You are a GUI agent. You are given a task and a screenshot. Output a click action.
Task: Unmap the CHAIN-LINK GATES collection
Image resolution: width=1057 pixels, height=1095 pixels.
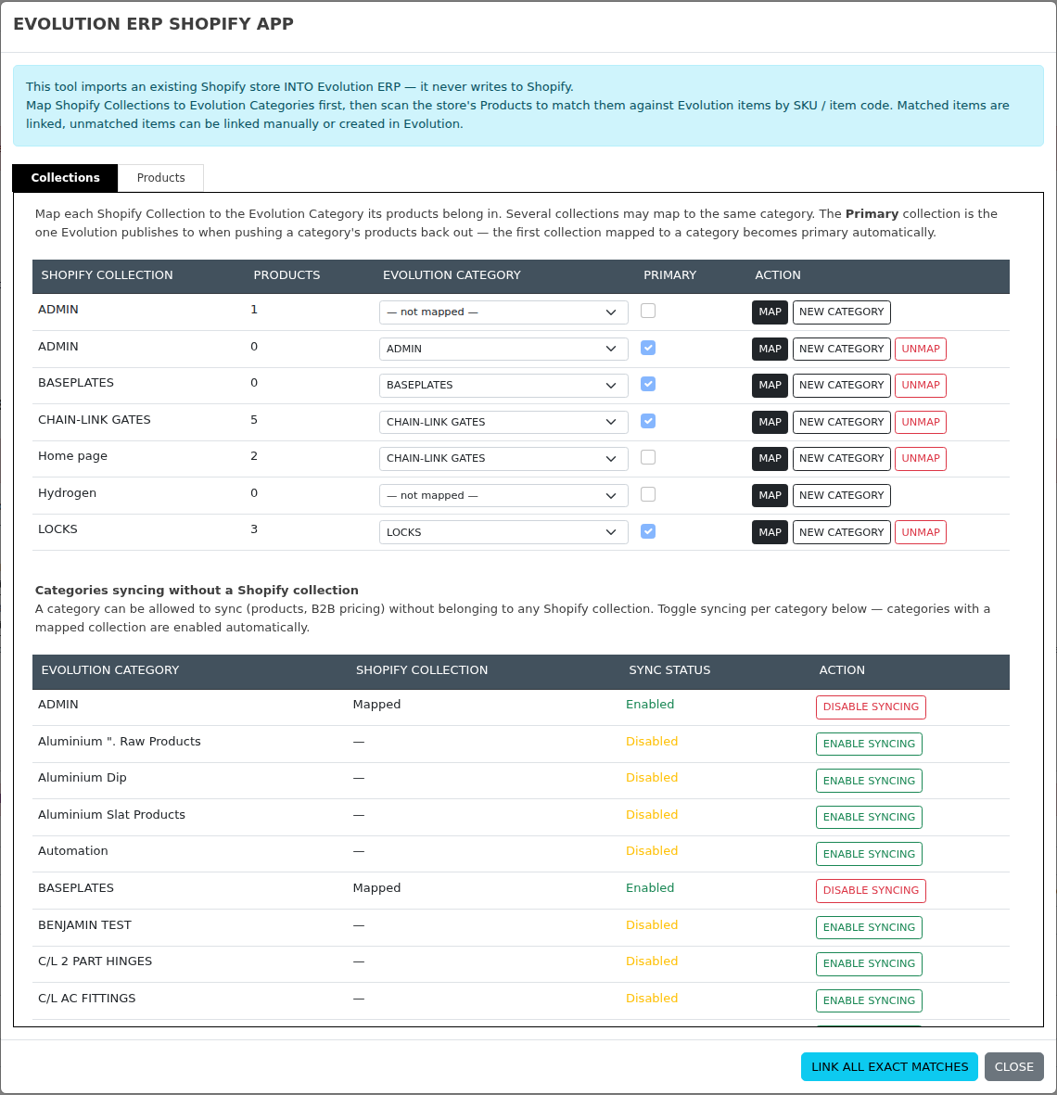(920, 422)
